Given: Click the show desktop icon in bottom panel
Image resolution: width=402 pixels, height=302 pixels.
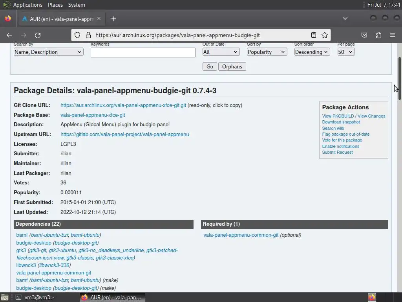Looking at the screenshot, I should click(x=4, y=297).
